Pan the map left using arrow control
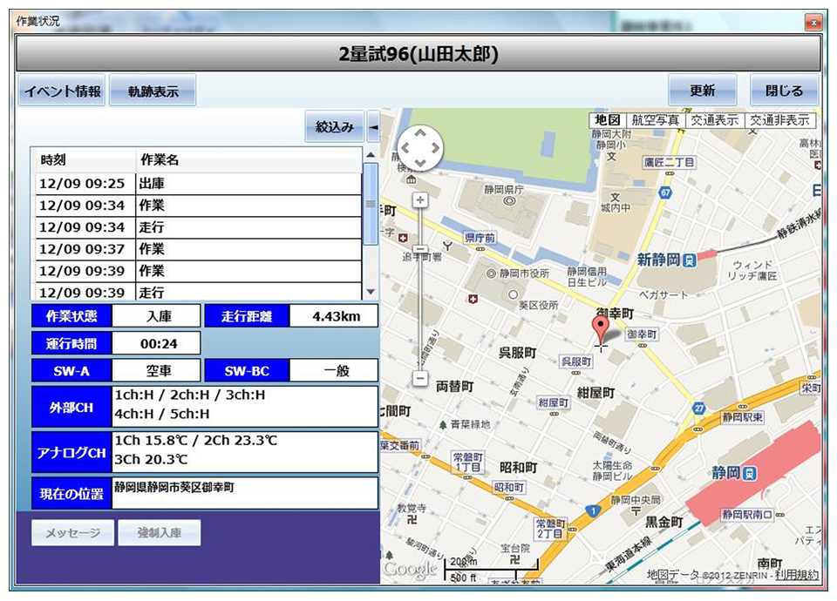 (x=406, y=148)
